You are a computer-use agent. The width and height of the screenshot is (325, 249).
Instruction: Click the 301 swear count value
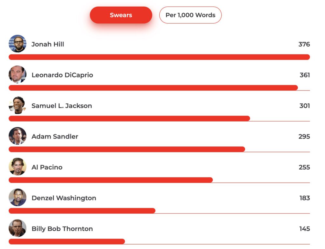(304, 106)
